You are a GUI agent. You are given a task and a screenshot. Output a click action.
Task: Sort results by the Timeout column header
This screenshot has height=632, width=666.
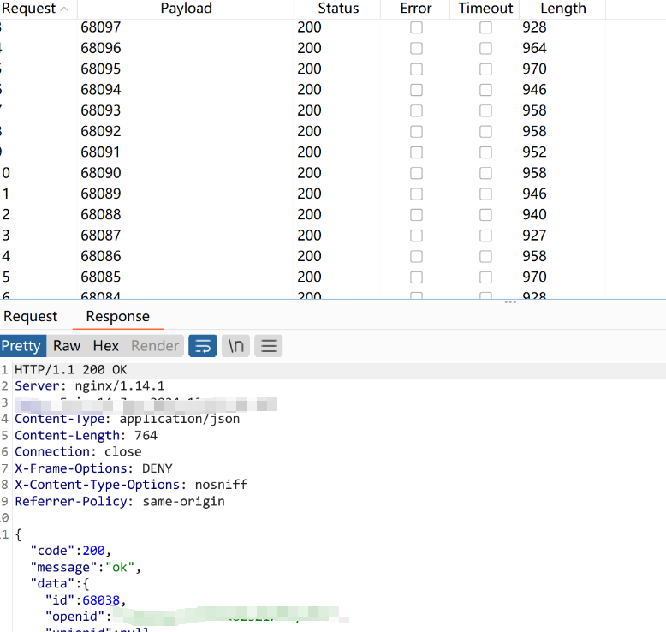tap(485, 9)
